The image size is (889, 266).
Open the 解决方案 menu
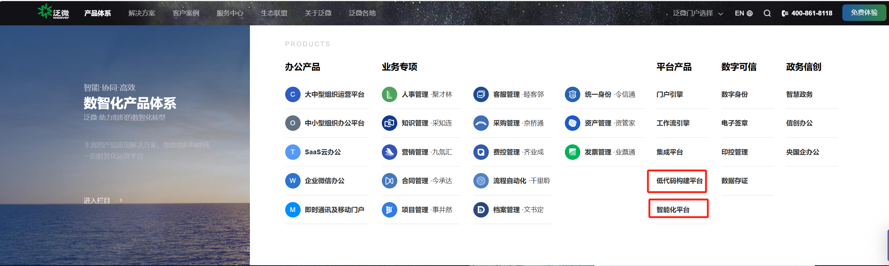click(141, 13)
